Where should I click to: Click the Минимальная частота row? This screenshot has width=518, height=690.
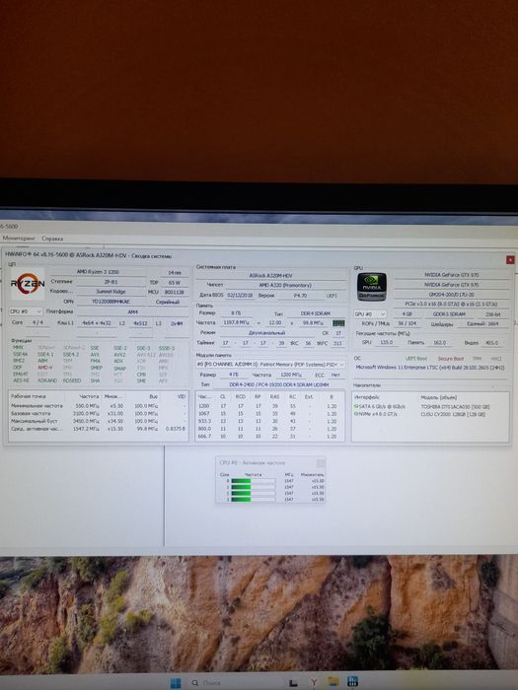coord(99,406)
